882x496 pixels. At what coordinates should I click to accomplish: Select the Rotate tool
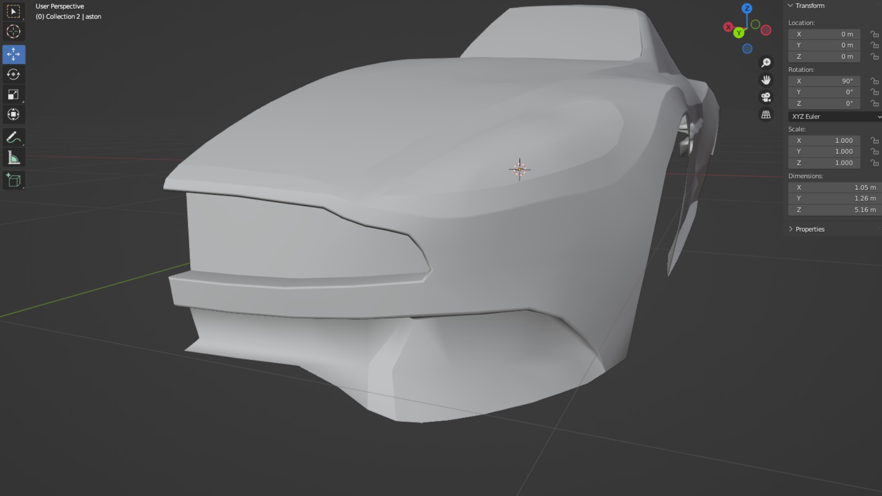(x=13, y=74)
